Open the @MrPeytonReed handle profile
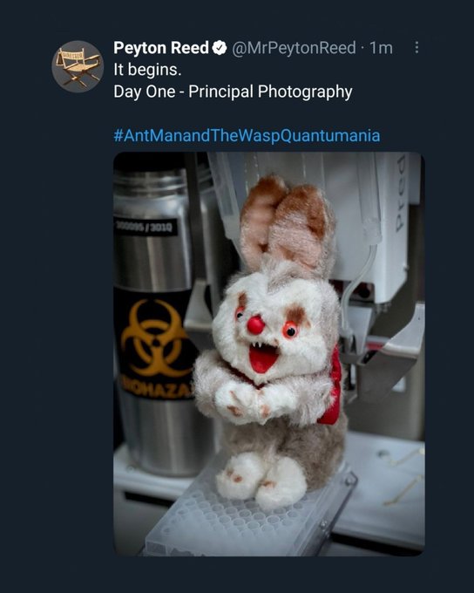The width and height of the screenshot is (474, 593). click(294, 48)
